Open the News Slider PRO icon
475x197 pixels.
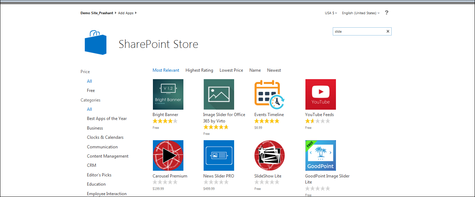pos(219,155)
